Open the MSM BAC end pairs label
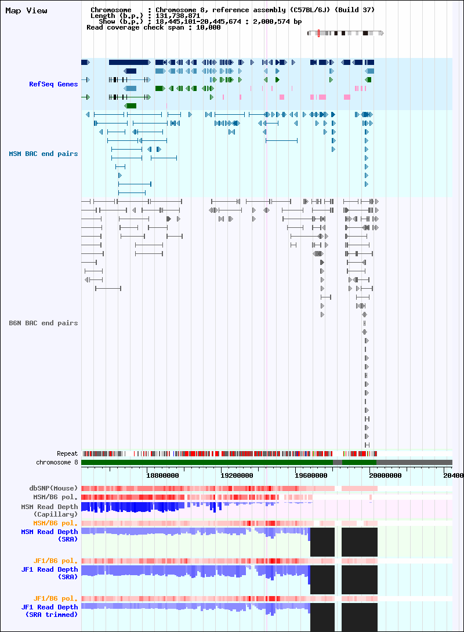This screenshot has height=632, width=464. pyautogui.click(x=43, y=154)
